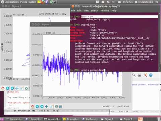Click the blue help icon in Emacs toolbar
The image size is (161, 121).
pyautogui.click(x=151, y=75)
